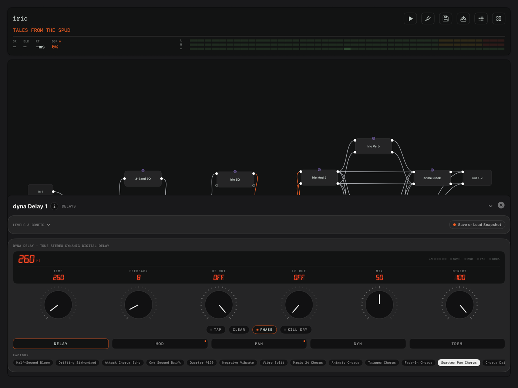Select Scatter Pan Chorus preset
Image resolution: width=518 pixels, height=388 pixels.
(459, 363)
